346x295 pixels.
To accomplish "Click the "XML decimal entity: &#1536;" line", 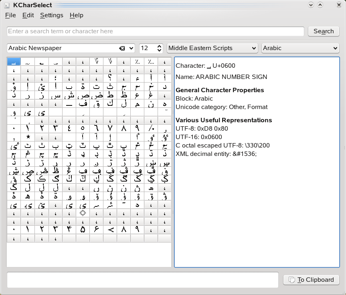I will [216, 154].
